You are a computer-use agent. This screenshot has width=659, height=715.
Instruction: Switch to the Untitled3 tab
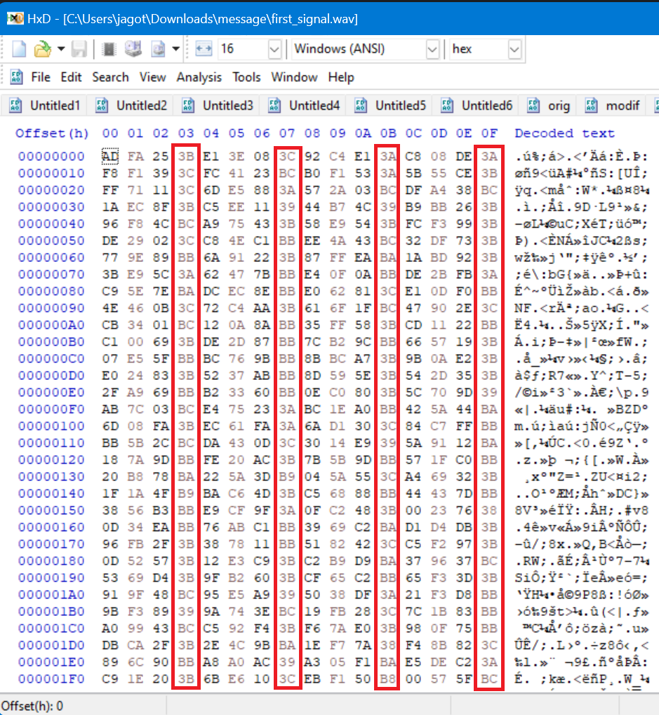point(219,106)
